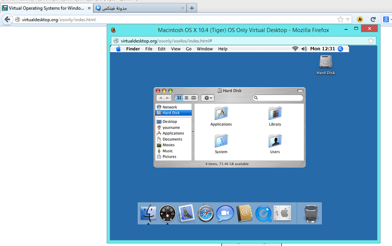Image resolution: width=392 pixels, height=246 pixels.
Task: Open the Action gear dropdown
Action: (208, 98)
